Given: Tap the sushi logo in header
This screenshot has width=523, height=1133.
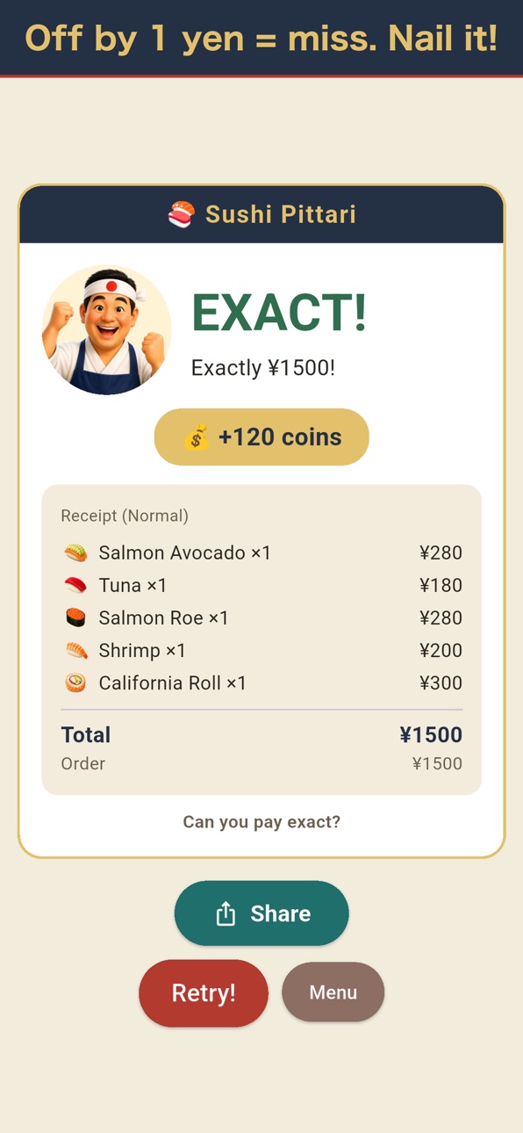Looking at the screenshot, I should (x=181, y=214).
